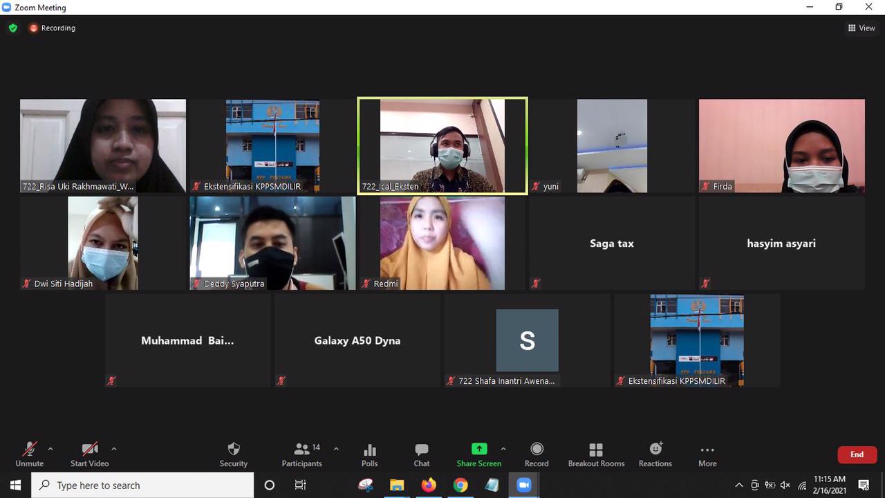Image resolution: width=885 pixels, height=498 pixels.
Task: Expand share screen options arrow
Action: (x=503, y=449)
